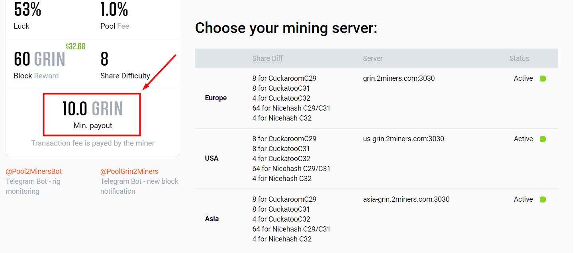Select the Asia mining server row
Image resolution: width=576 pixels, height=253 pixels.
212,219
